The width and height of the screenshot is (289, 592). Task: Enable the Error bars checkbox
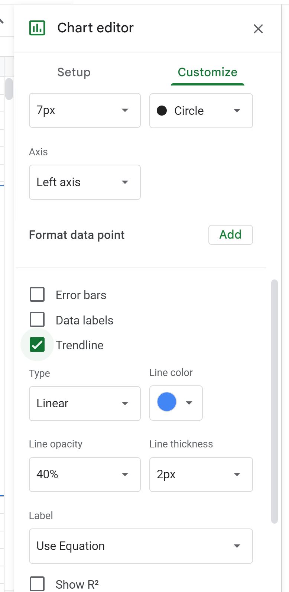coord(37,295)
